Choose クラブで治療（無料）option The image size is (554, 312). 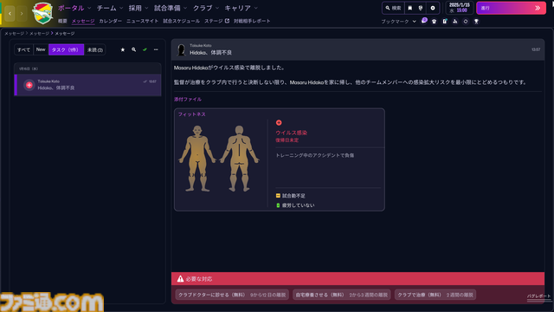coord(435,295)
